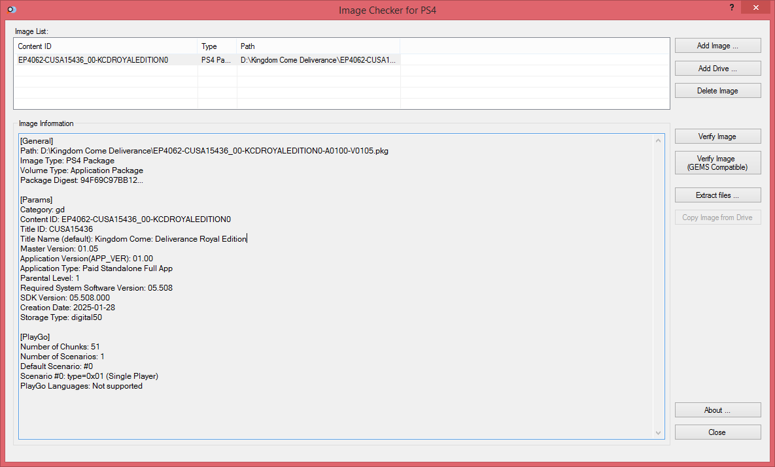This screenshot has height=467, width=775.
Task: Click the title bar help question mark
Action: [731, 7]
